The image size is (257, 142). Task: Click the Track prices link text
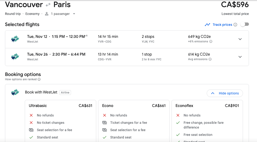(222, 25)
